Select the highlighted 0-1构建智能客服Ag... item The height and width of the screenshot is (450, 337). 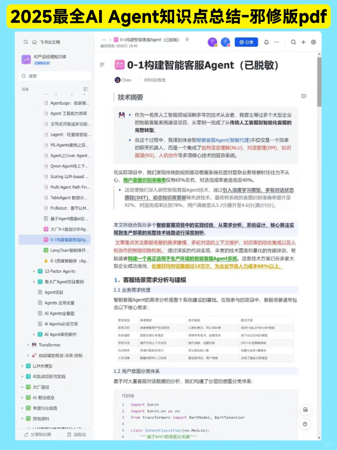point(55,240)
